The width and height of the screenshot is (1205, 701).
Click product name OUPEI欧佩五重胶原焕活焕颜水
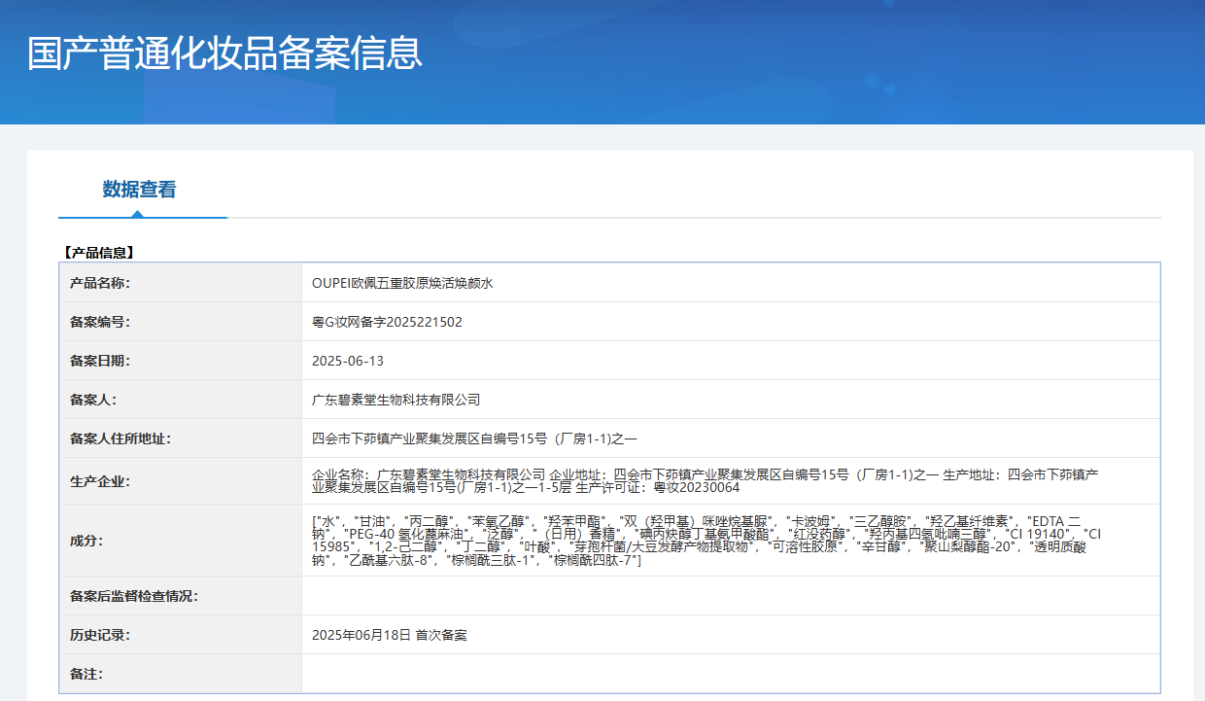pyautogui.click(x=402, y=283)
